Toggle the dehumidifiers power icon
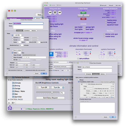Screen dimensions: 126x126 tap(78, 58)
